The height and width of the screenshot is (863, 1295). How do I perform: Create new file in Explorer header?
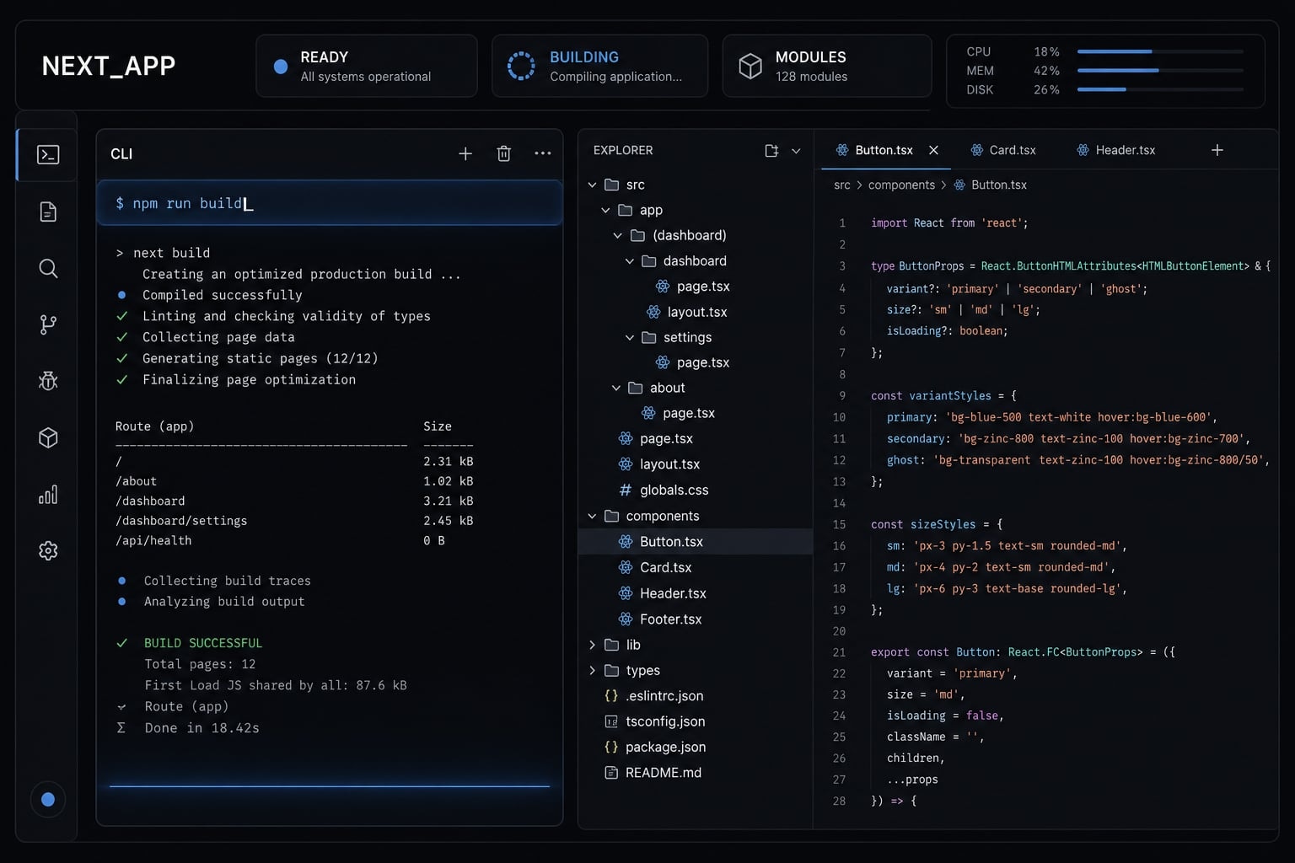(x=771, y=151)
